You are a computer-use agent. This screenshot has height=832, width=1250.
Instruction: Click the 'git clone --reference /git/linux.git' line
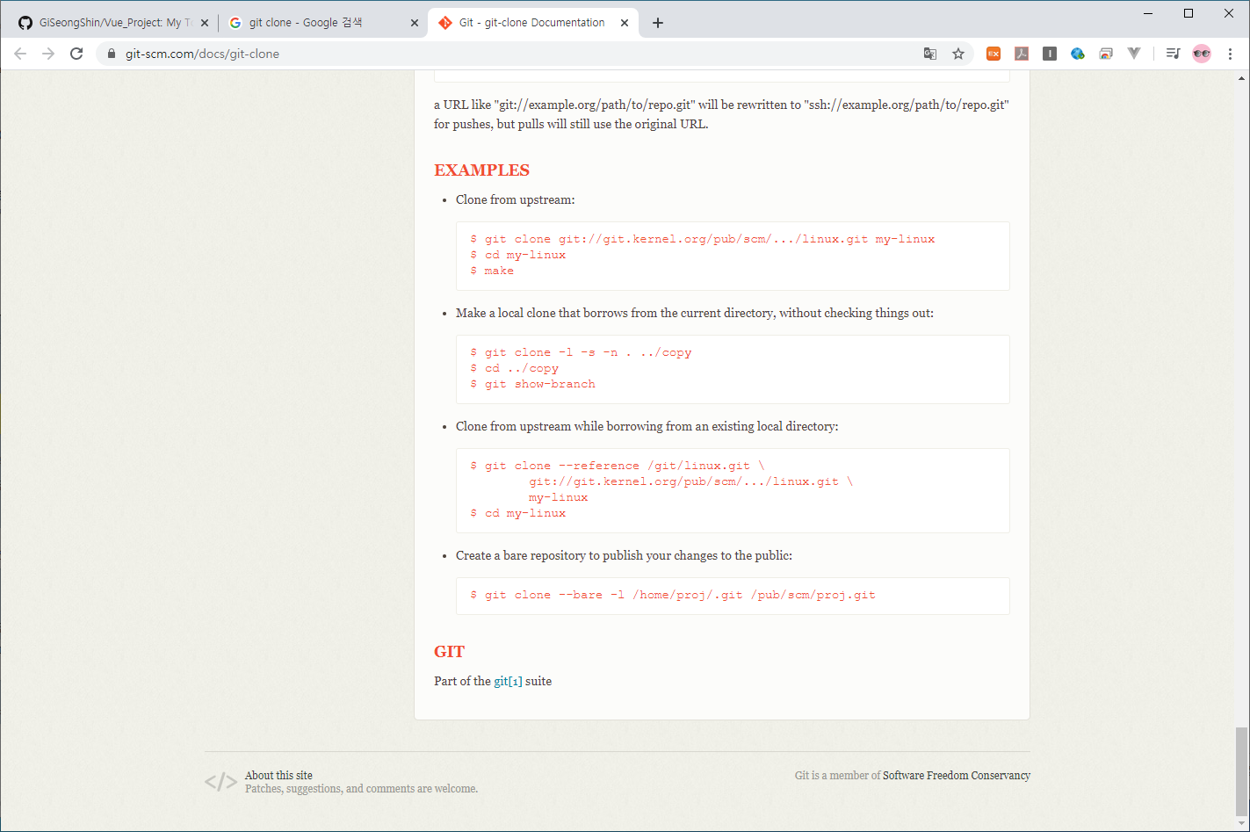tap(618, 466)
